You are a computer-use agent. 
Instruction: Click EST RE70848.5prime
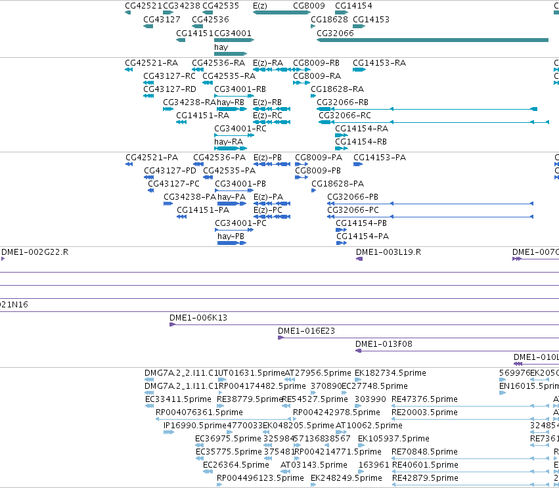point(424,452)
